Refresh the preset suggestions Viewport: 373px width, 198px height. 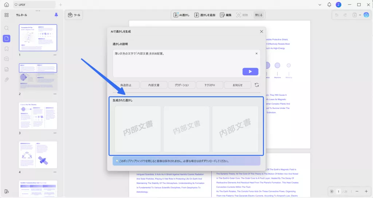click(257, 85)
